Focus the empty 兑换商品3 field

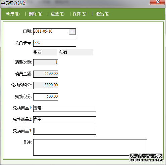[65, 131]
